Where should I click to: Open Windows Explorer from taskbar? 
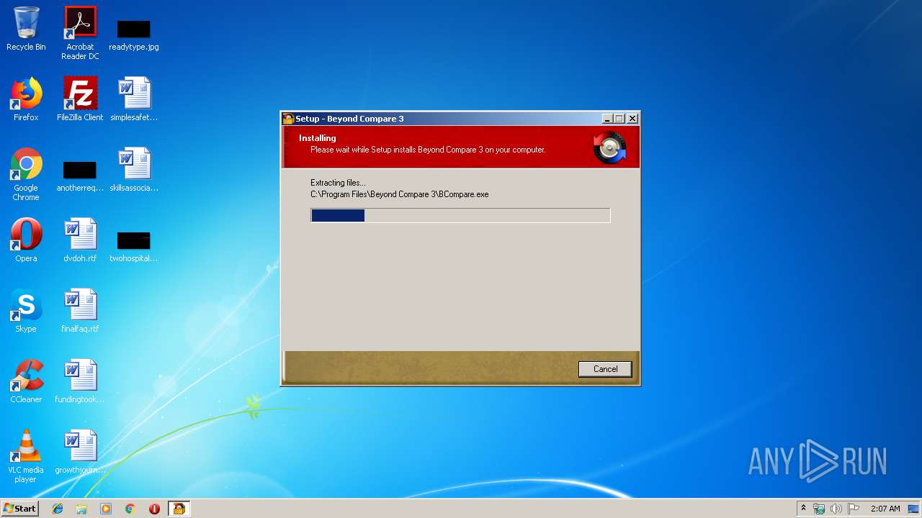81,509
